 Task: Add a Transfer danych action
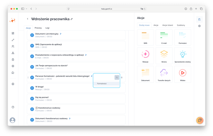tap(164, 74)
